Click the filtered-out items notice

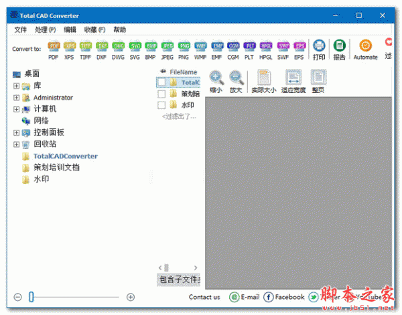pos(179,117)
